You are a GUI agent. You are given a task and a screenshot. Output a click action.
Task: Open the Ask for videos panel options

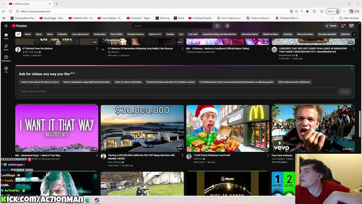click(352, 69)
